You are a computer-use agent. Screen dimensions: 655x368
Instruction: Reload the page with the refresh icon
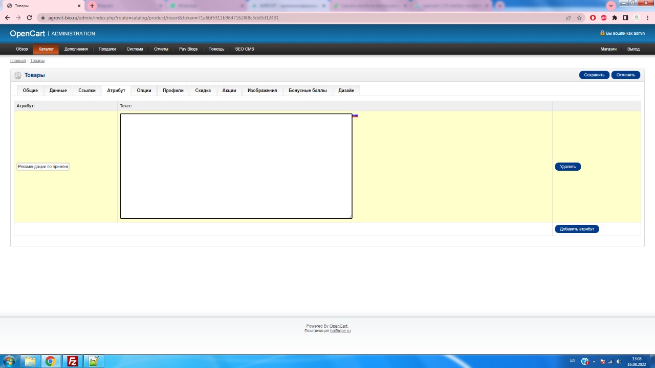pyautogui.click(x=29, y=17)
